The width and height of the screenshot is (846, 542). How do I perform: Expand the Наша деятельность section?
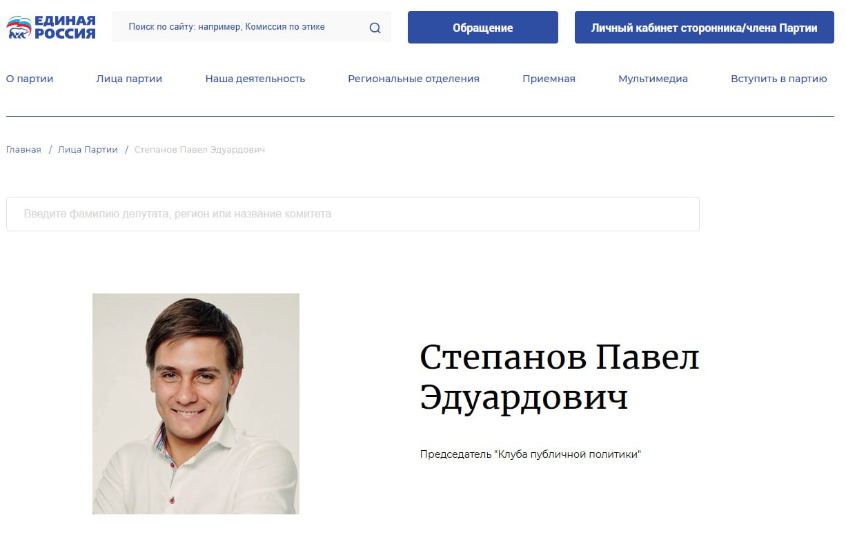(255, 79)
